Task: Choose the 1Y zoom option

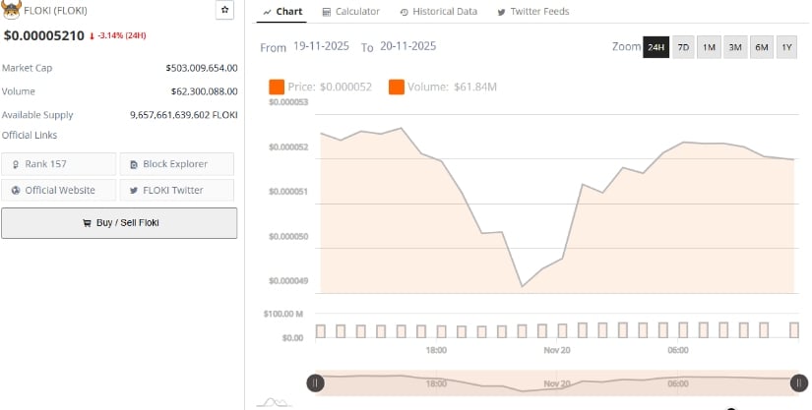Action: pos(785,47)
